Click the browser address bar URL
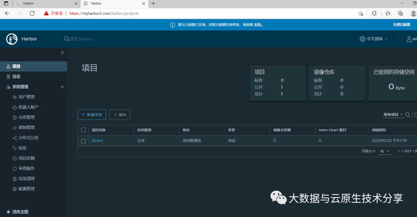 click(104, 13)
